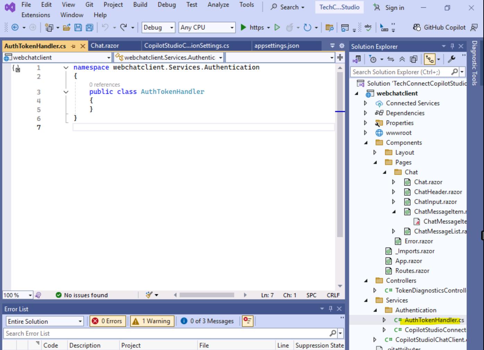Switch to the appsettings.json tab
The image size is (484, 350).
point(276,46)
